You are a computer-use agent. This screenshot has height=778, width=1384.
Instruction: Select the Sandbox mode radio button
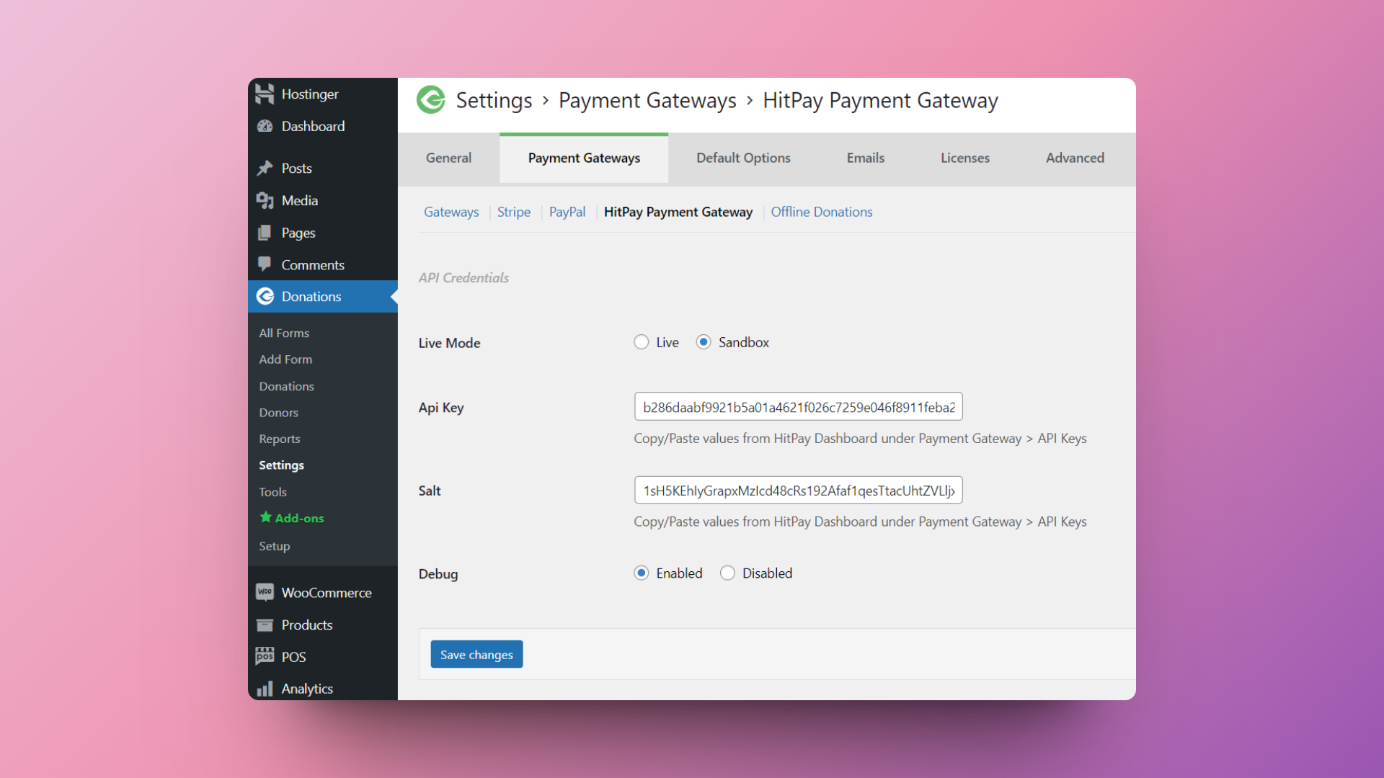click(704, 342)
